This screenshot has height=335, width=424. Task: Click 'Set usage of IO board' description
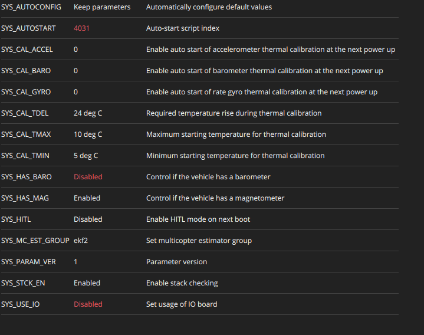pyautogui.click(x=182, y=304)
